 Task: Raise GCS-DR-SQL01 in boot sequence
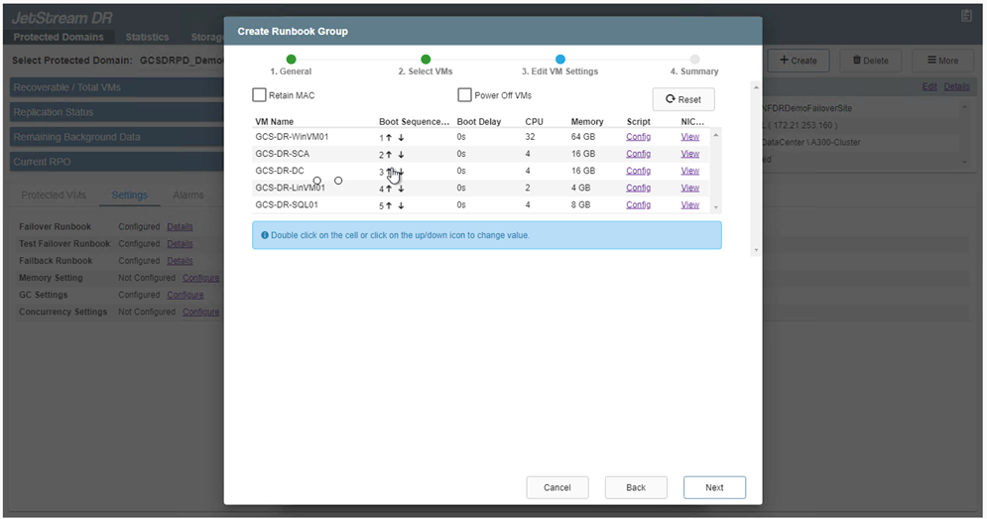[389, 205]
